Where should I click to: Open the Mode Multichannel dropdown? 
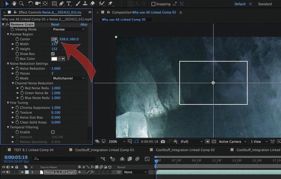[68, 78]
